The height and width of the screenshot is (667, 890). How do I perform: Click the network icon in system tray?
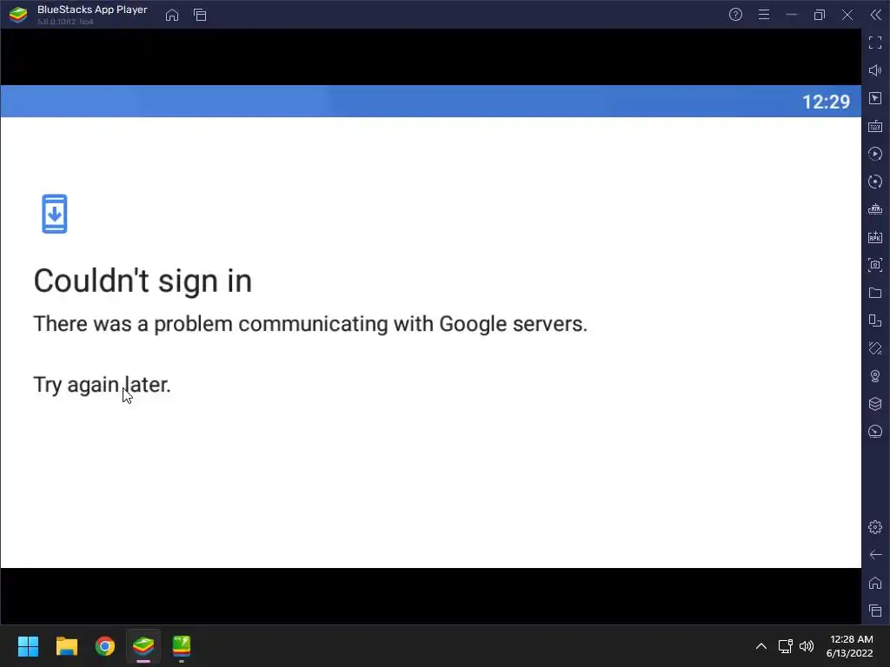[x=786, y=646]
